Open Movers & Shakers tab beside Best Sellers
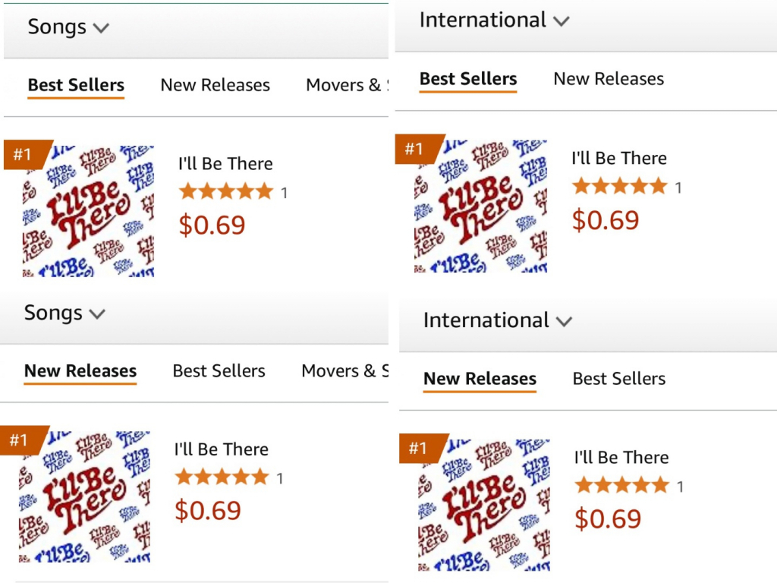The image size is (777, 583). [344, 371]
